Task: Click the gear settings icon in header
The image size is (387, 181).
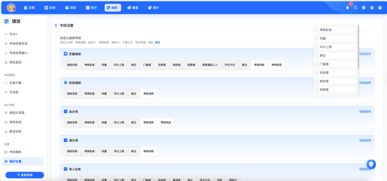Action: [x=372, y=8]
